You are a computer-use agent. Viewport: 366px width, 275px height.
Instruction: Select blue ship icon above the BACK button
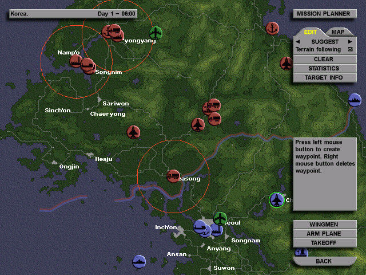(x=301, y=253)
